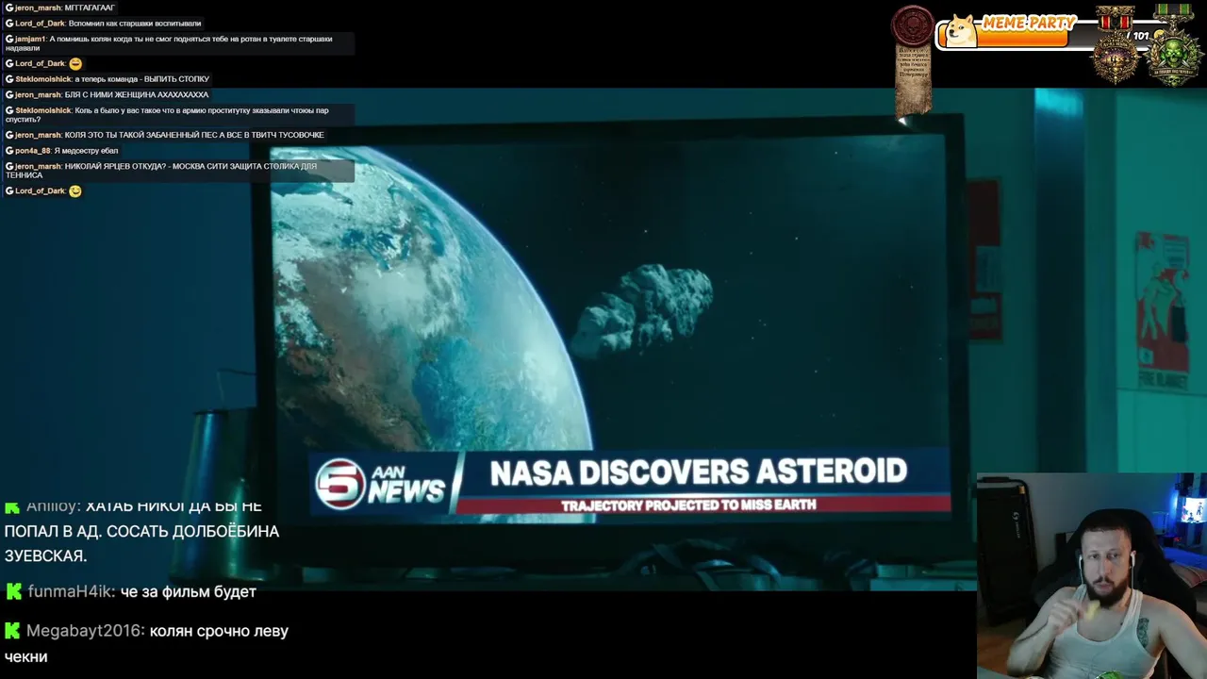Click the MEME PARTY title text
This screenshot has width=1207, height=679.
[1029, 22]
